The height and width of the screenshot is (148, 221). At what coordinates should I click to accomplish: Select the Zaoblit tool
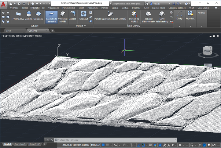point(73,16)
